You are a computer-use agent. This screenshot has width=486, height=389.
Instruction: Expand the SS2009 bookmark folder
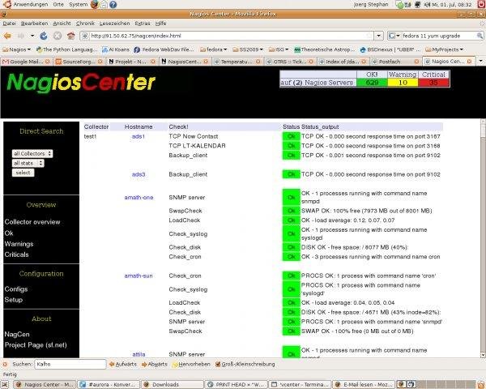(x=248, y=49)
